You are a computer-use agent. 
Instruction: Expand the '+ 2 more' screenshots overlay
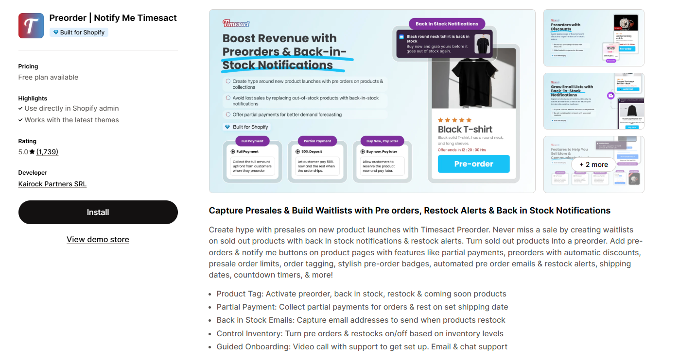(x=593, y=164)
